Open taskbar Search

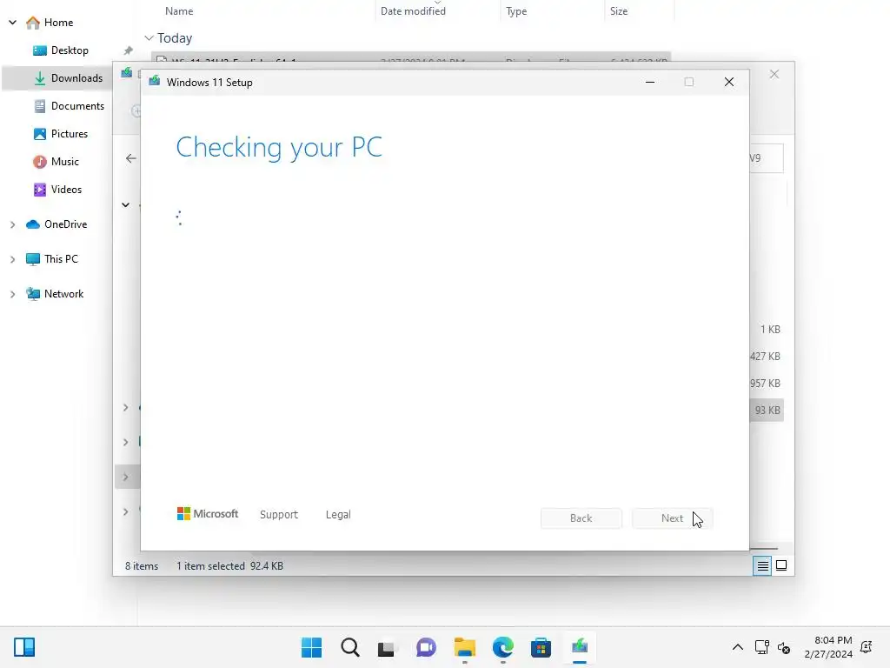click(350, 647)
